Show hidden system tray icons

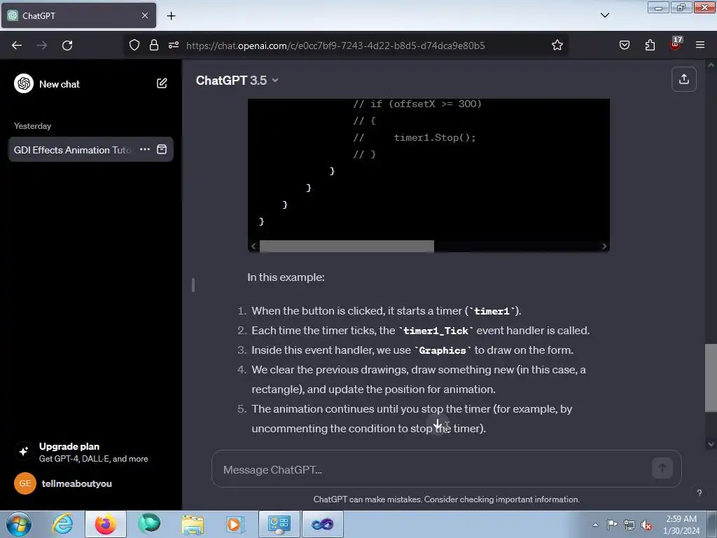[x=595, y=525]
